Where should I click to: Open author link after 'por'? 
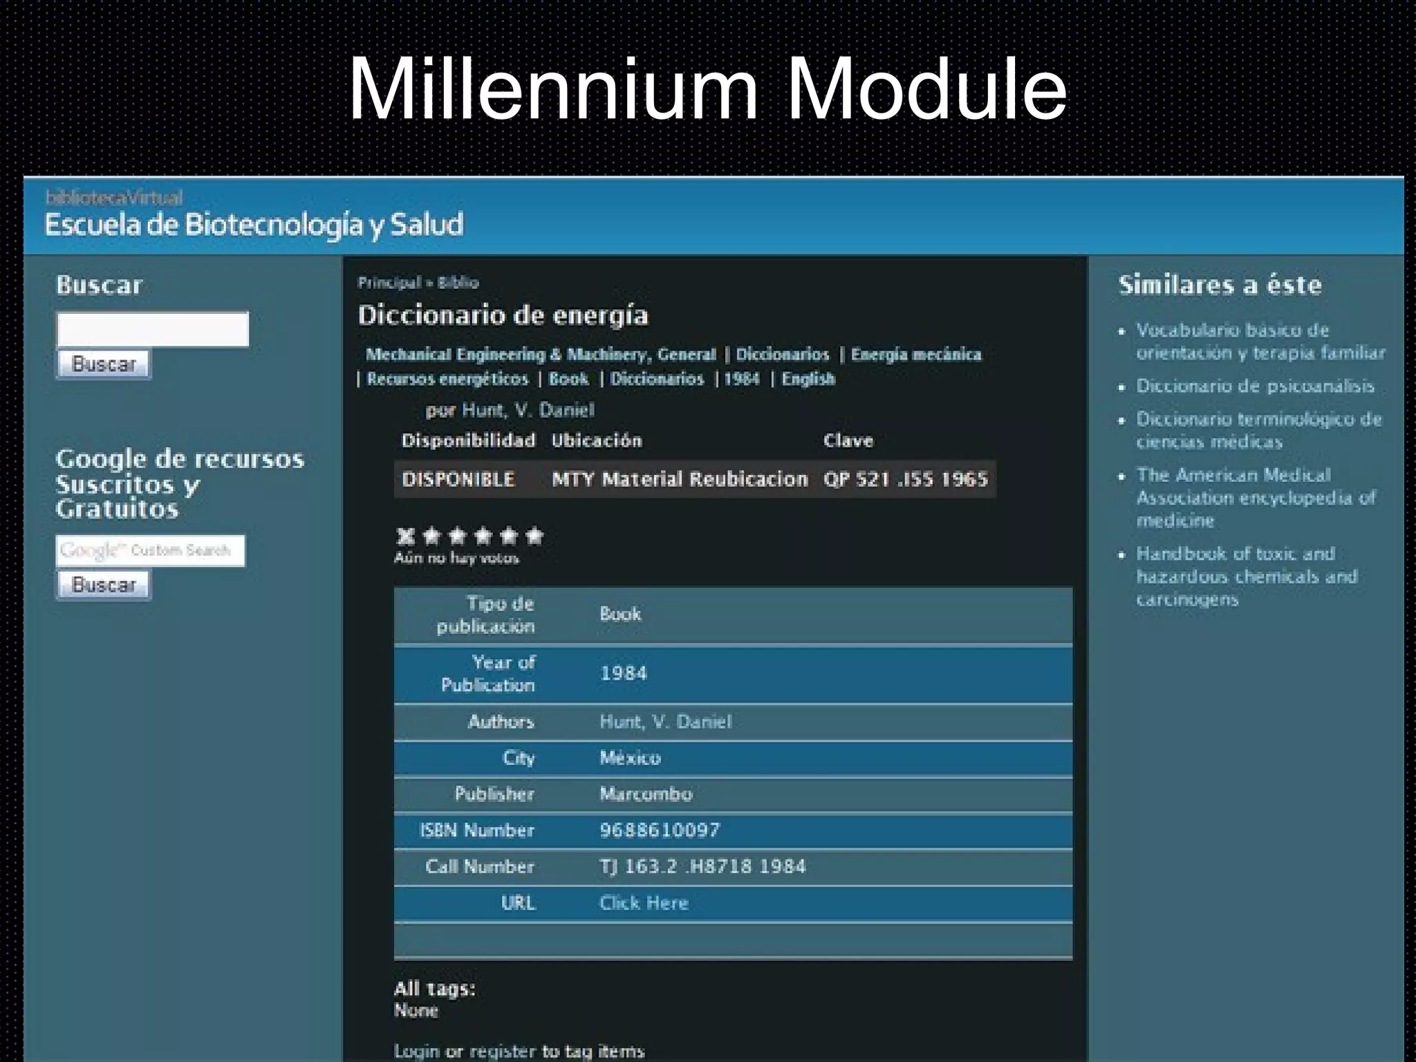click(528, 410)
